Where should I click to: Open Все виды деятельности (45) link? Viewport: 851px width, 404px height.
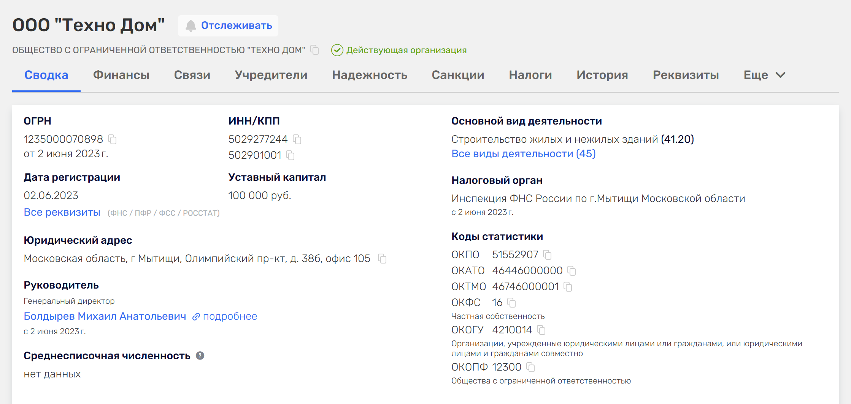[523, 154]
